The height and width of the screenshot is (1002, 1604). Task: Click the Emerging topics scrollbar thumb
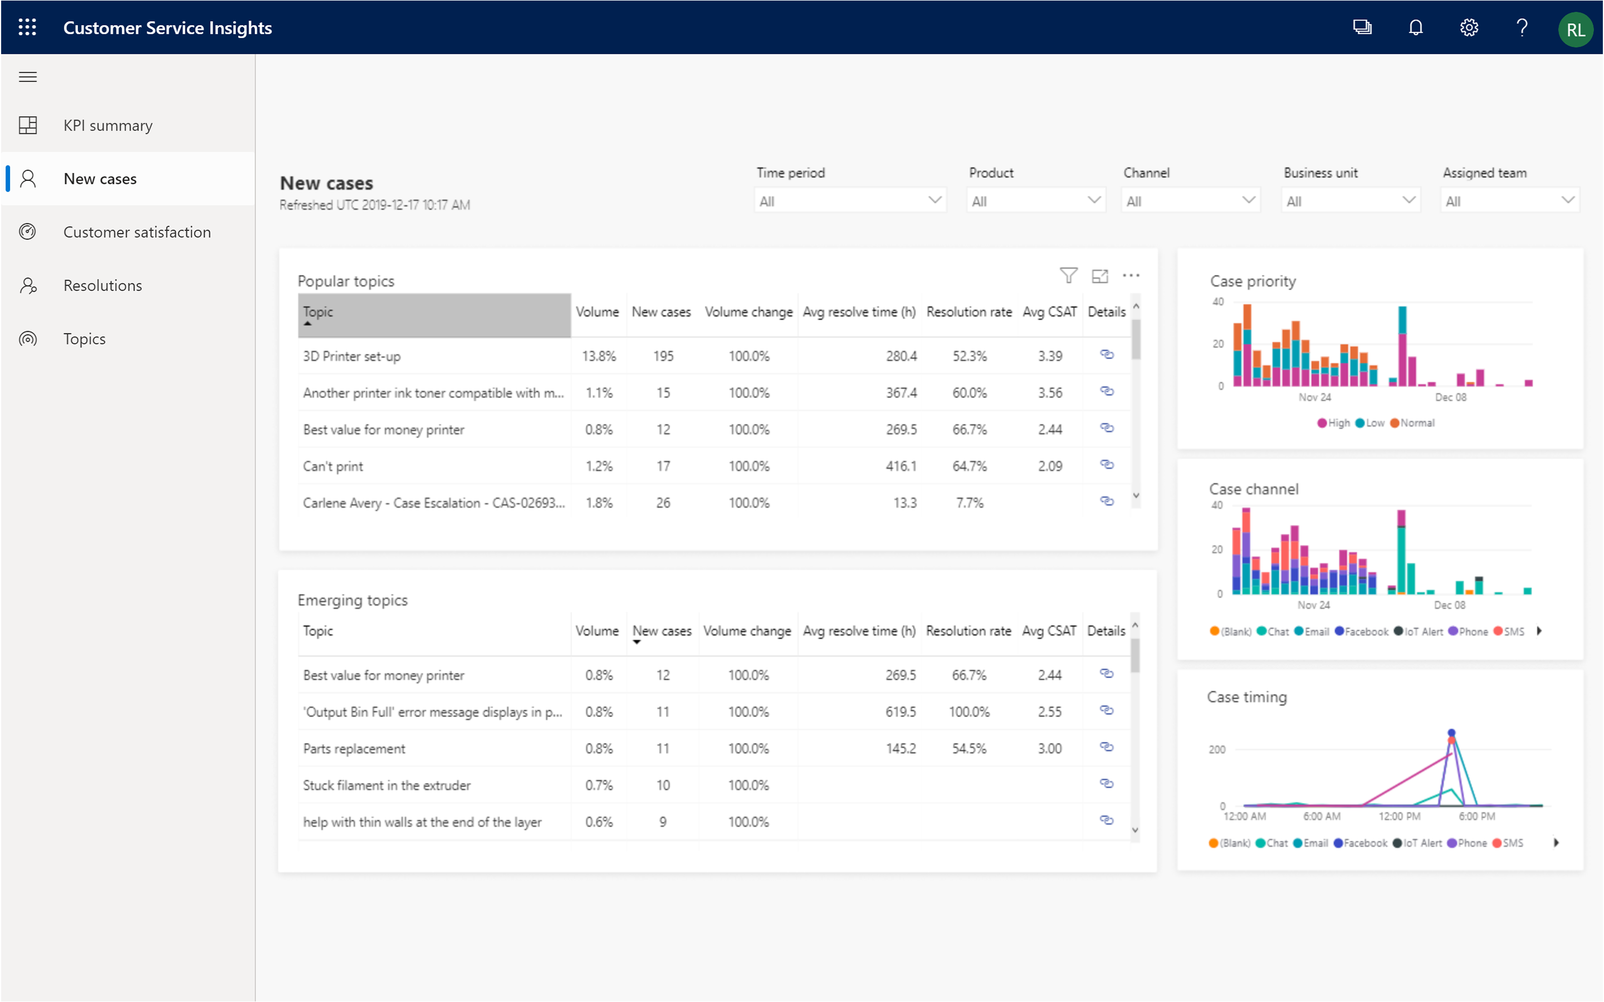point(1134,656)
